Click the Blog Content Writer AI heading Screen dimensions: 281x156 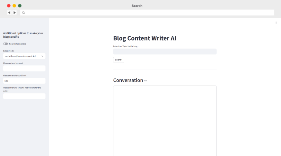(145, 38)
